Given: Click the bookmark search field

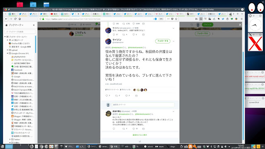Looking at the screenshot, I should pos(20,31).
